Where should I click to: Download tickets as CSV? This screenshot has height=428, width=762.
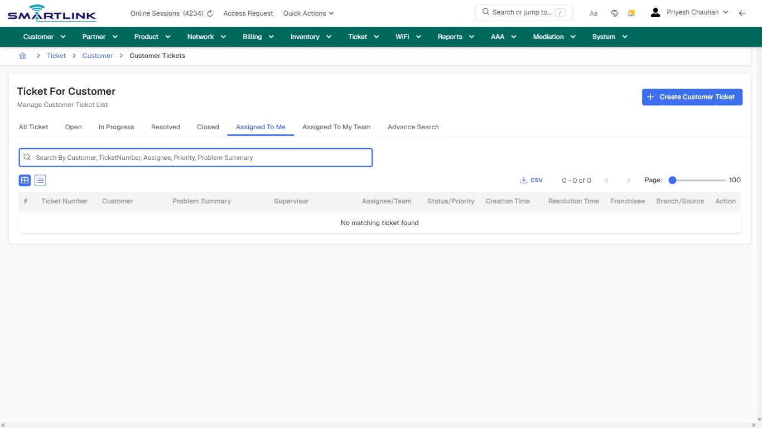[x=531, y=180]
